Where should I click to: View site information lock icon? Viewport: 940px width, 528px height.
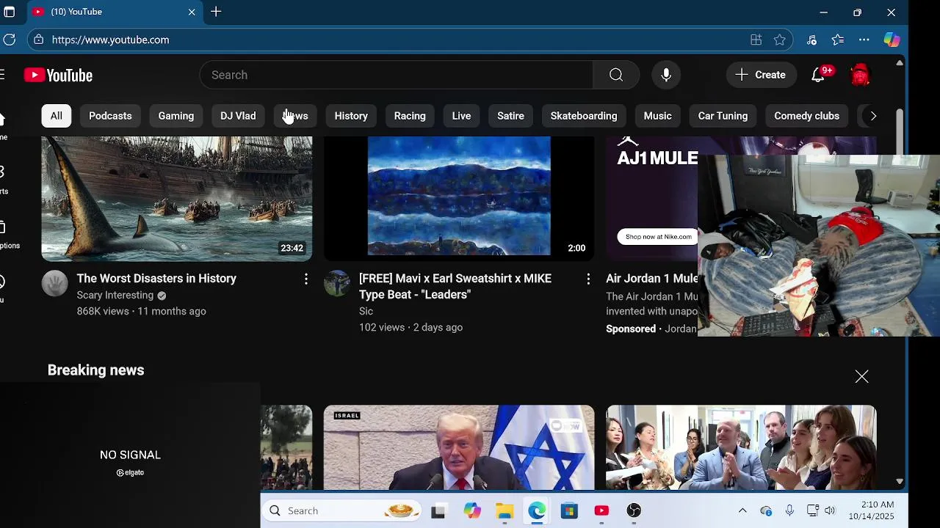[x=38, y=40]
